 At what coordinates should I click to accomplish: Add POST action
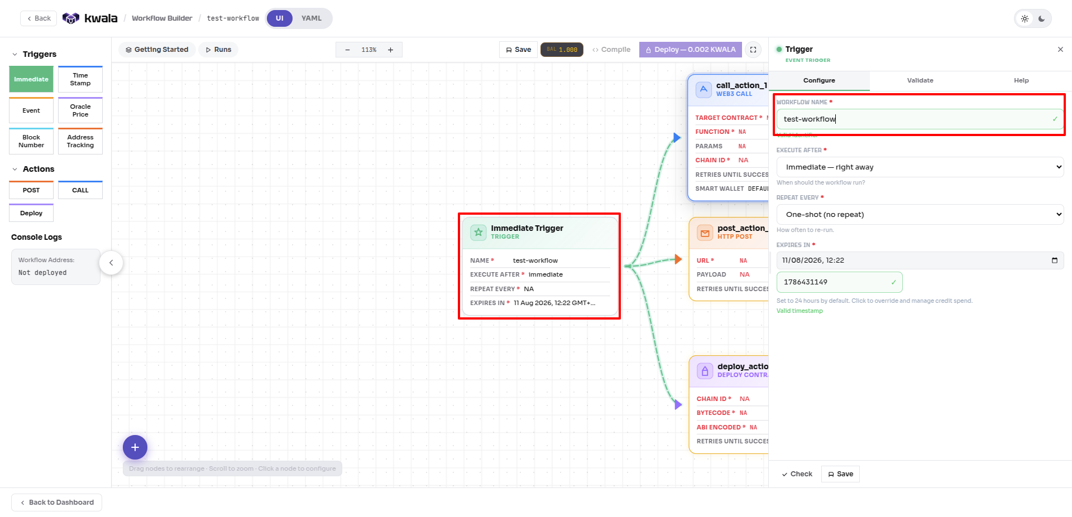click(31, 190)
